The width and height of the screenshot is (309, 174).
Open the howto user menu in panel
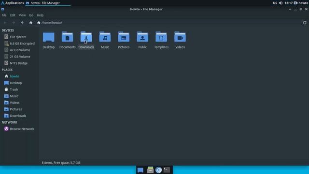coord(301,3)
